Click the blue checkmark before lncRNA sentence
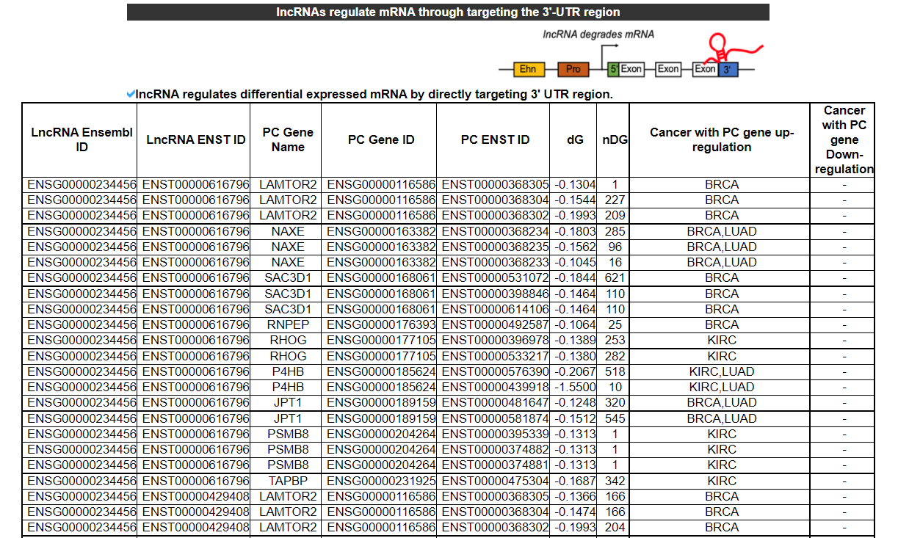898x538 pixels. pos(131,94)
